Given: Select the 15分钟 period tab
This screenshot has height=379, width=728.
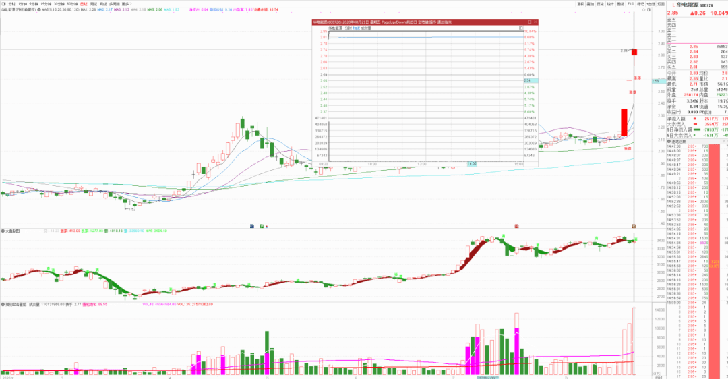Looking at the screenshot, I should pos(46,4).
